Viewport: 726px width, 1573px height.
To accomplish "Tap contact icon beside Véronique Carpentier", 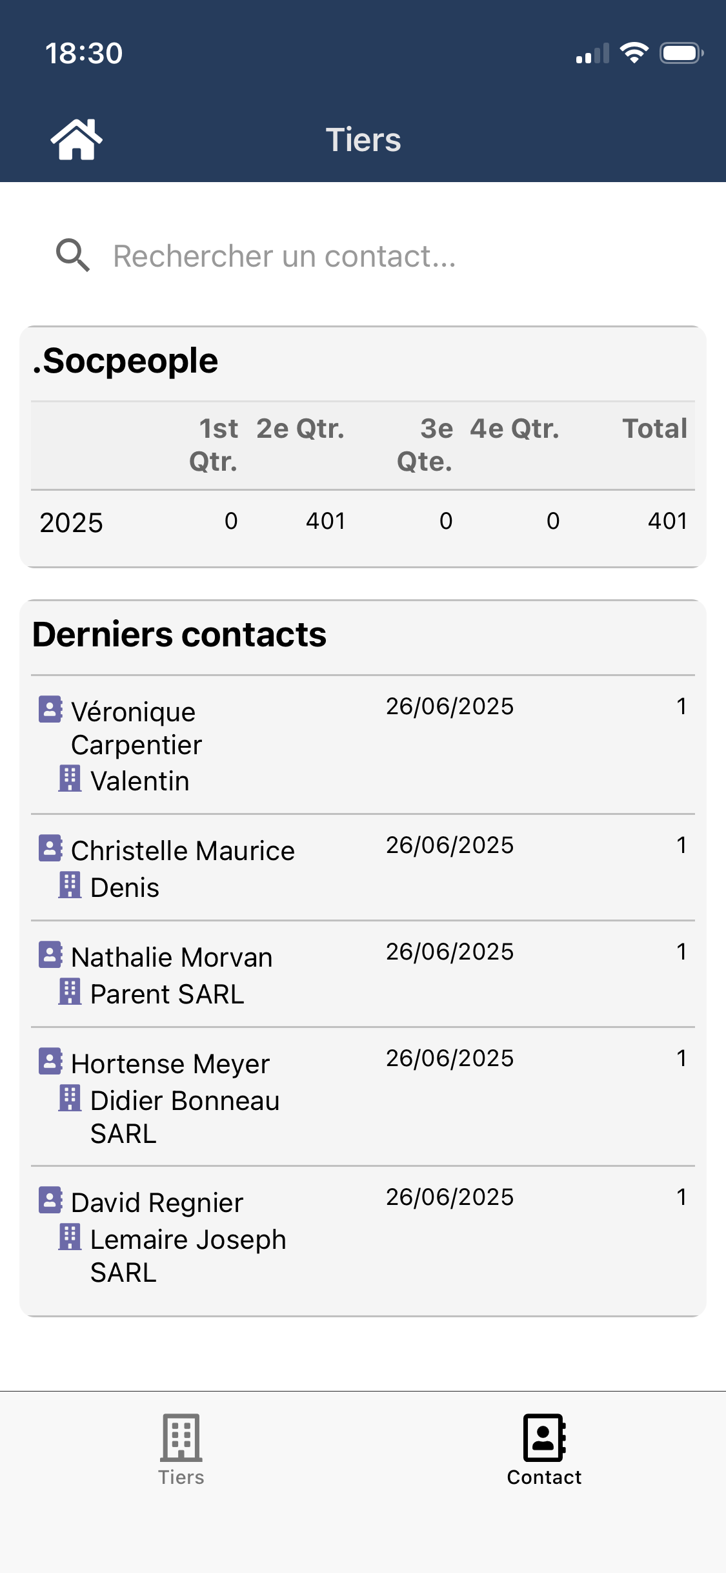I will pos(50,709).
